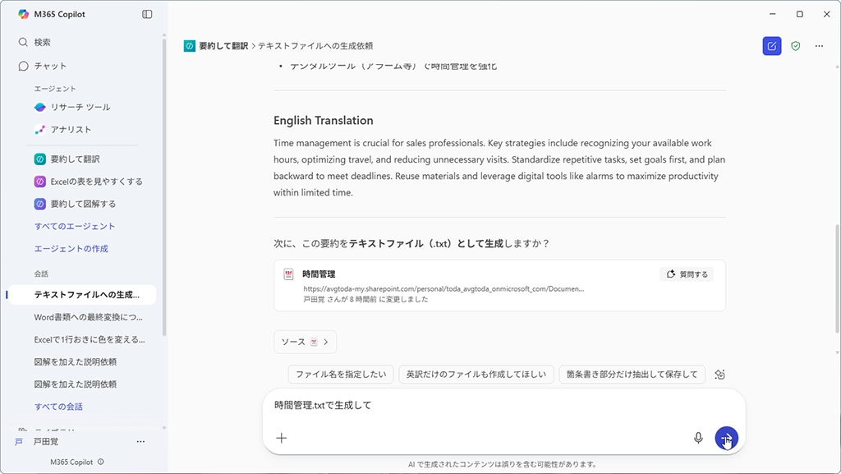
Task: Start a new chat with compose icon
Action: 771,46
